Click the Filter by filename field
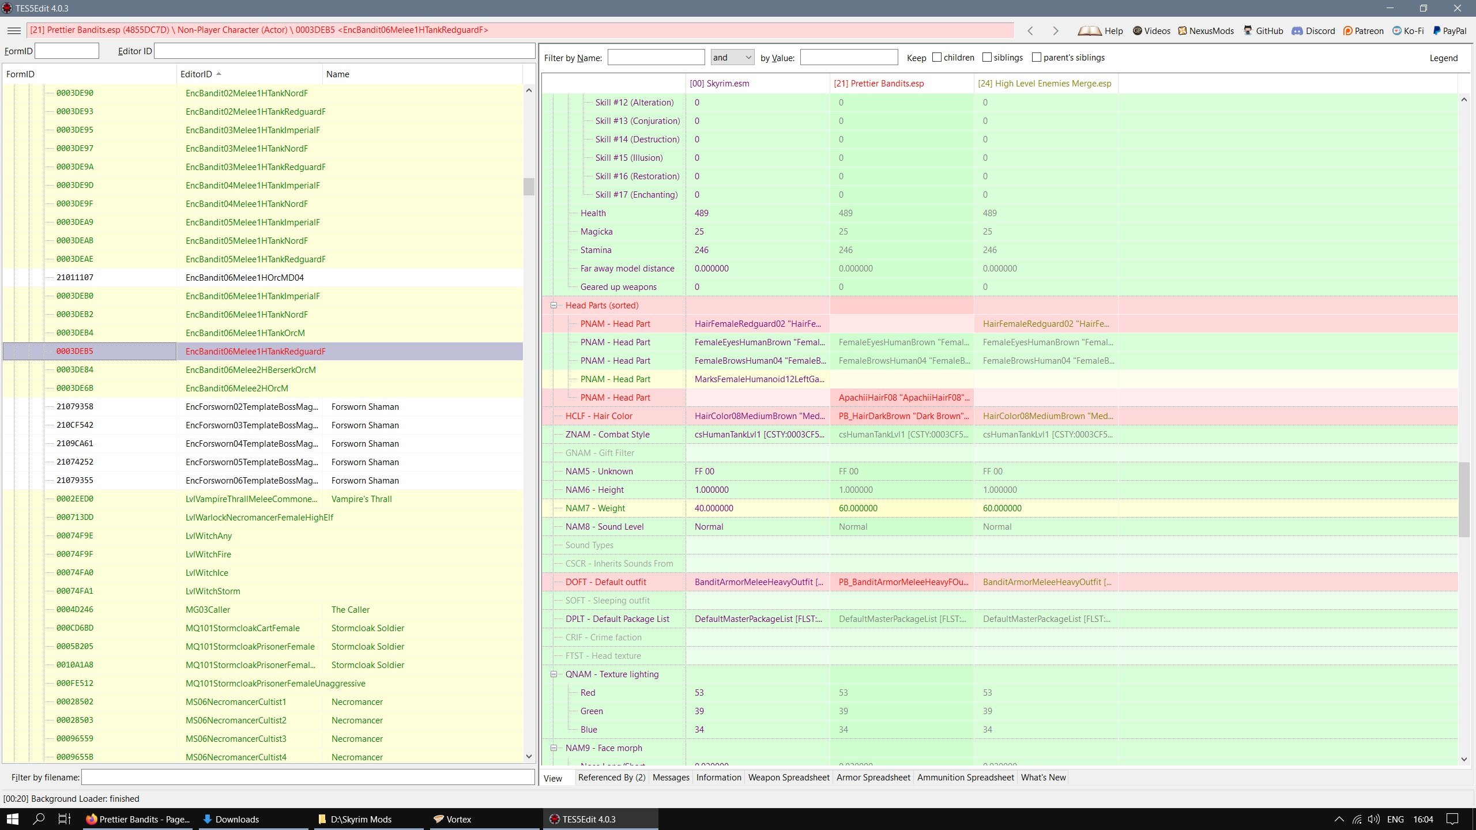This screenshot has height=830, width=1476. [x=308, y=777]
